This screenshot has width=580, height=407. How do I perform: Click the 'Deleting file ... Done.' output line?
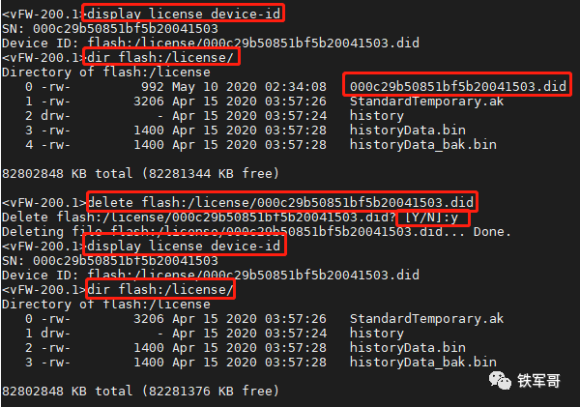(256, 232)
